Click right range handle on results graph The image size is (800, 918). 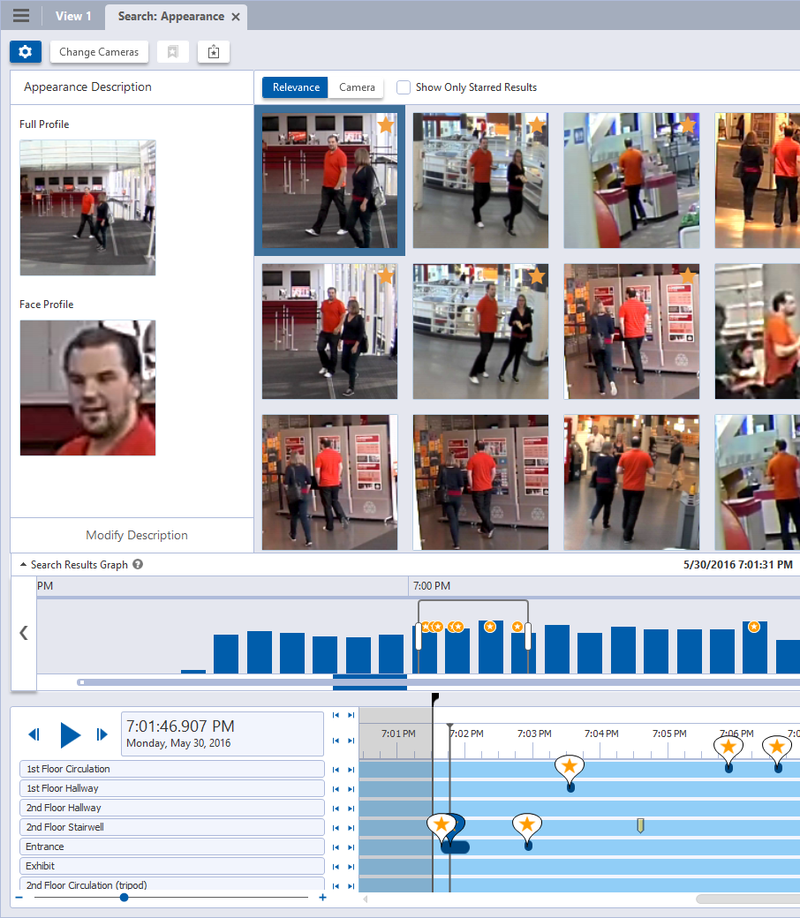[528, 636]
